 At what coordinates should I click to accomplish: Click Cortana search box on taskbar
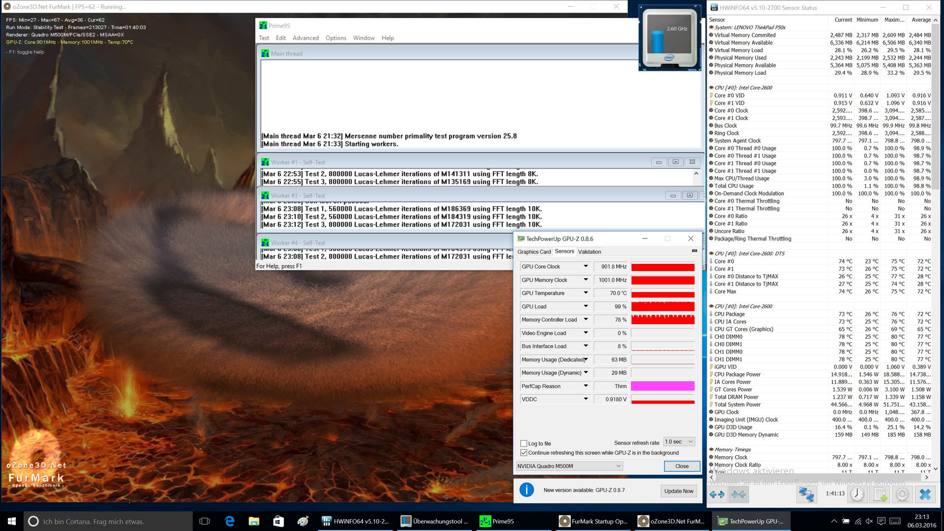coord(108,521)
